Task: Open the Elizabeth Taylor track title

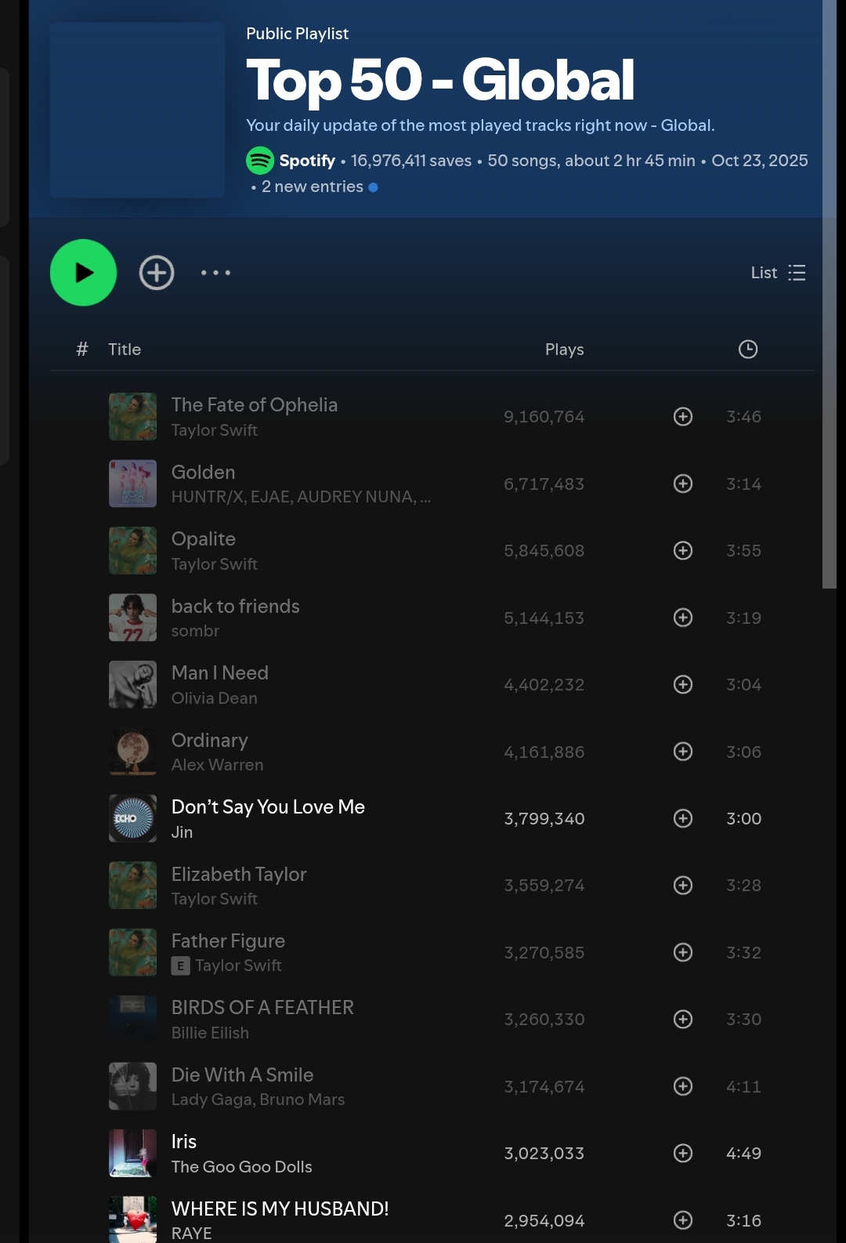Action: pos(239,875)
